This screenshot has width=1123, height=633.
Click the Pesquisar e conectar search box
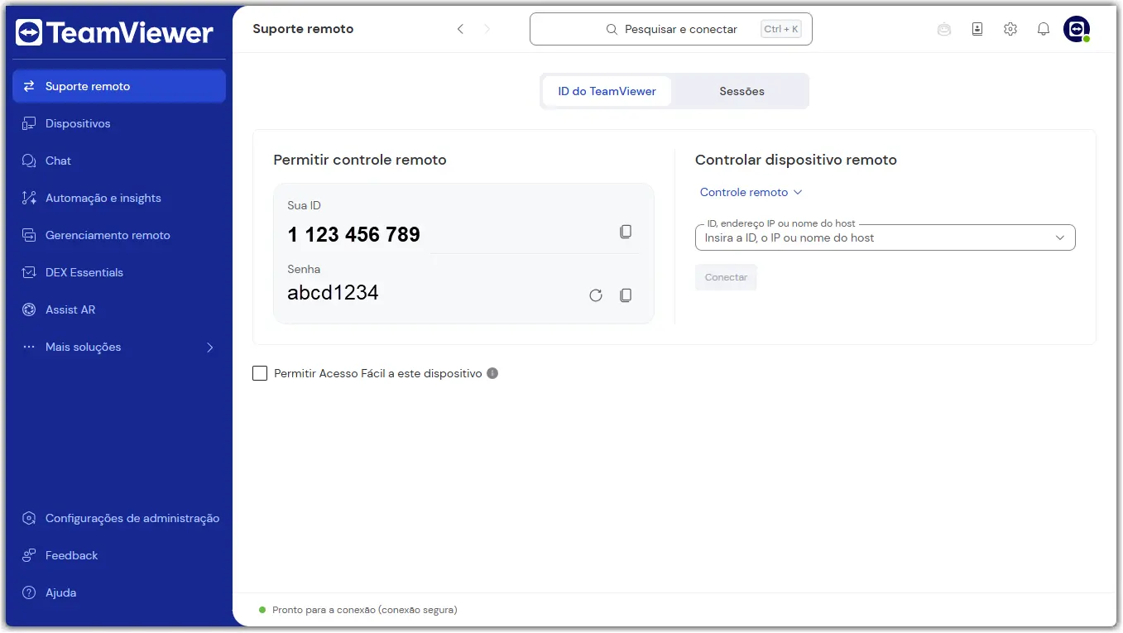[x=671, y=29]
